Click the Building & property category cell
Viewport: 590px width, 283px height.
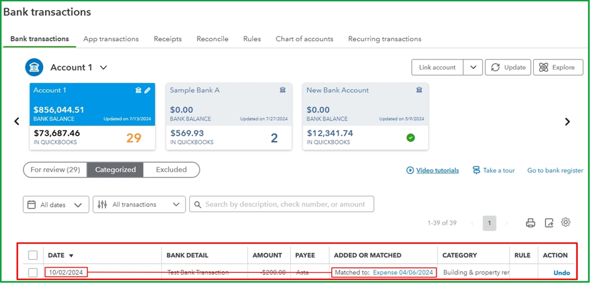[476, 272]
